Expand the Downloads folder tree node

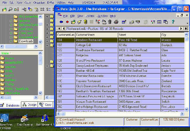click(x=11, y=41)
